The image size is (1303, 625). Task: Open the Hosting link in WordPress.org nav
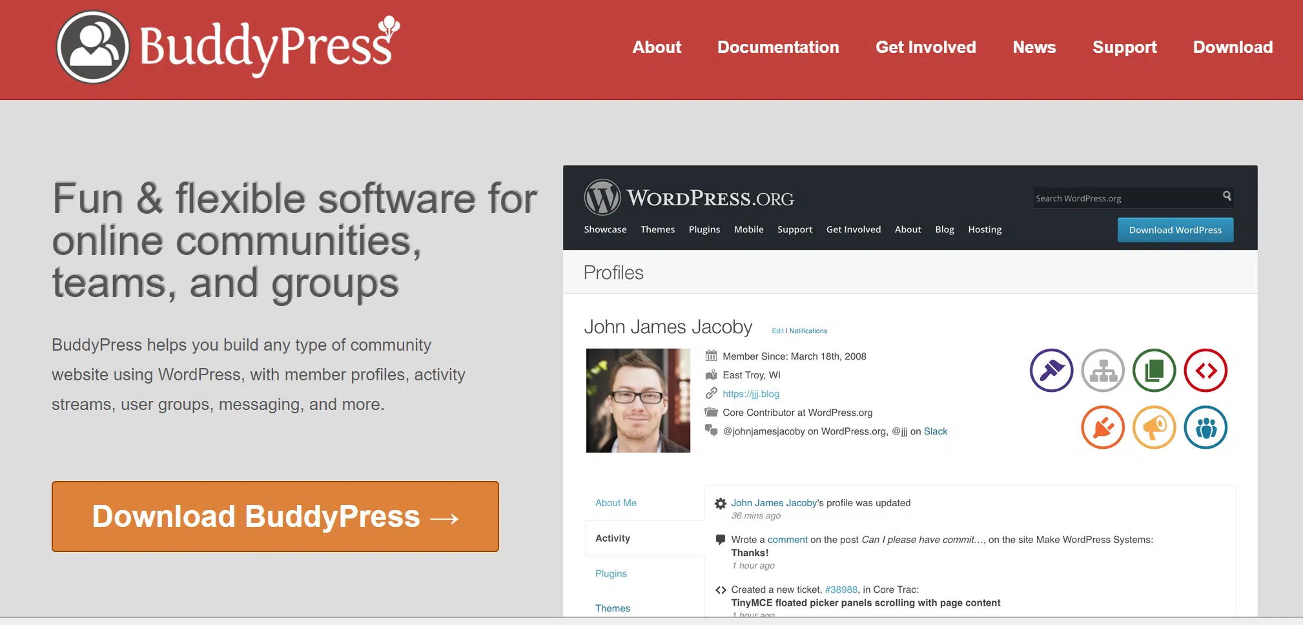(x=985, y=230)
